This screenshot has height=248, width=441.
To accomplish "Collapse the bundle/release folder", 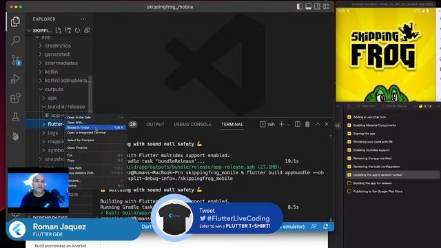I will click(x=43, y=107).
